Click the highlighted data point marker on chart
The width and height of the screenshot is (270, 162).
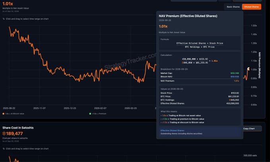pos(248,69)
